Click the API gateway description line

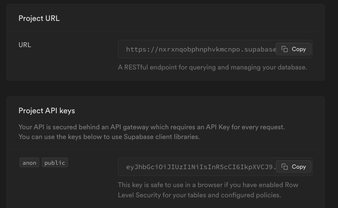pos(151,127)
